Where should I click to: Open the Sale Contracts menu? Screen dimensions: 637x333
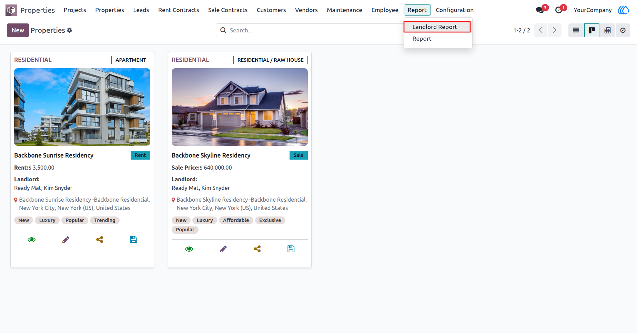coord(228,10)
